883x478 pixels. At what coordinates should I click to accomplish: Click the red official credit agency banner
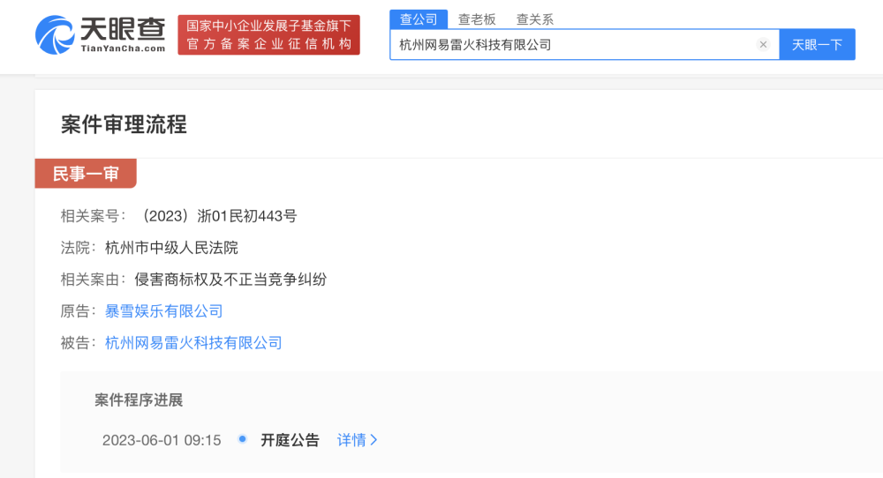click(268, 35)
